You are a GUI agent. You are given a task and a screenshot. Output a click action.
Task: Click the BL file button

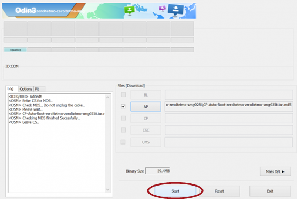coord(146,95)
